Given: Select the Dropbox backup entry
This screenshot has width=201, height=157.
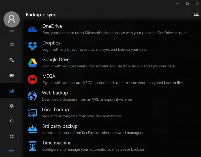Looking at the screenshot, I should pos(112,46).
